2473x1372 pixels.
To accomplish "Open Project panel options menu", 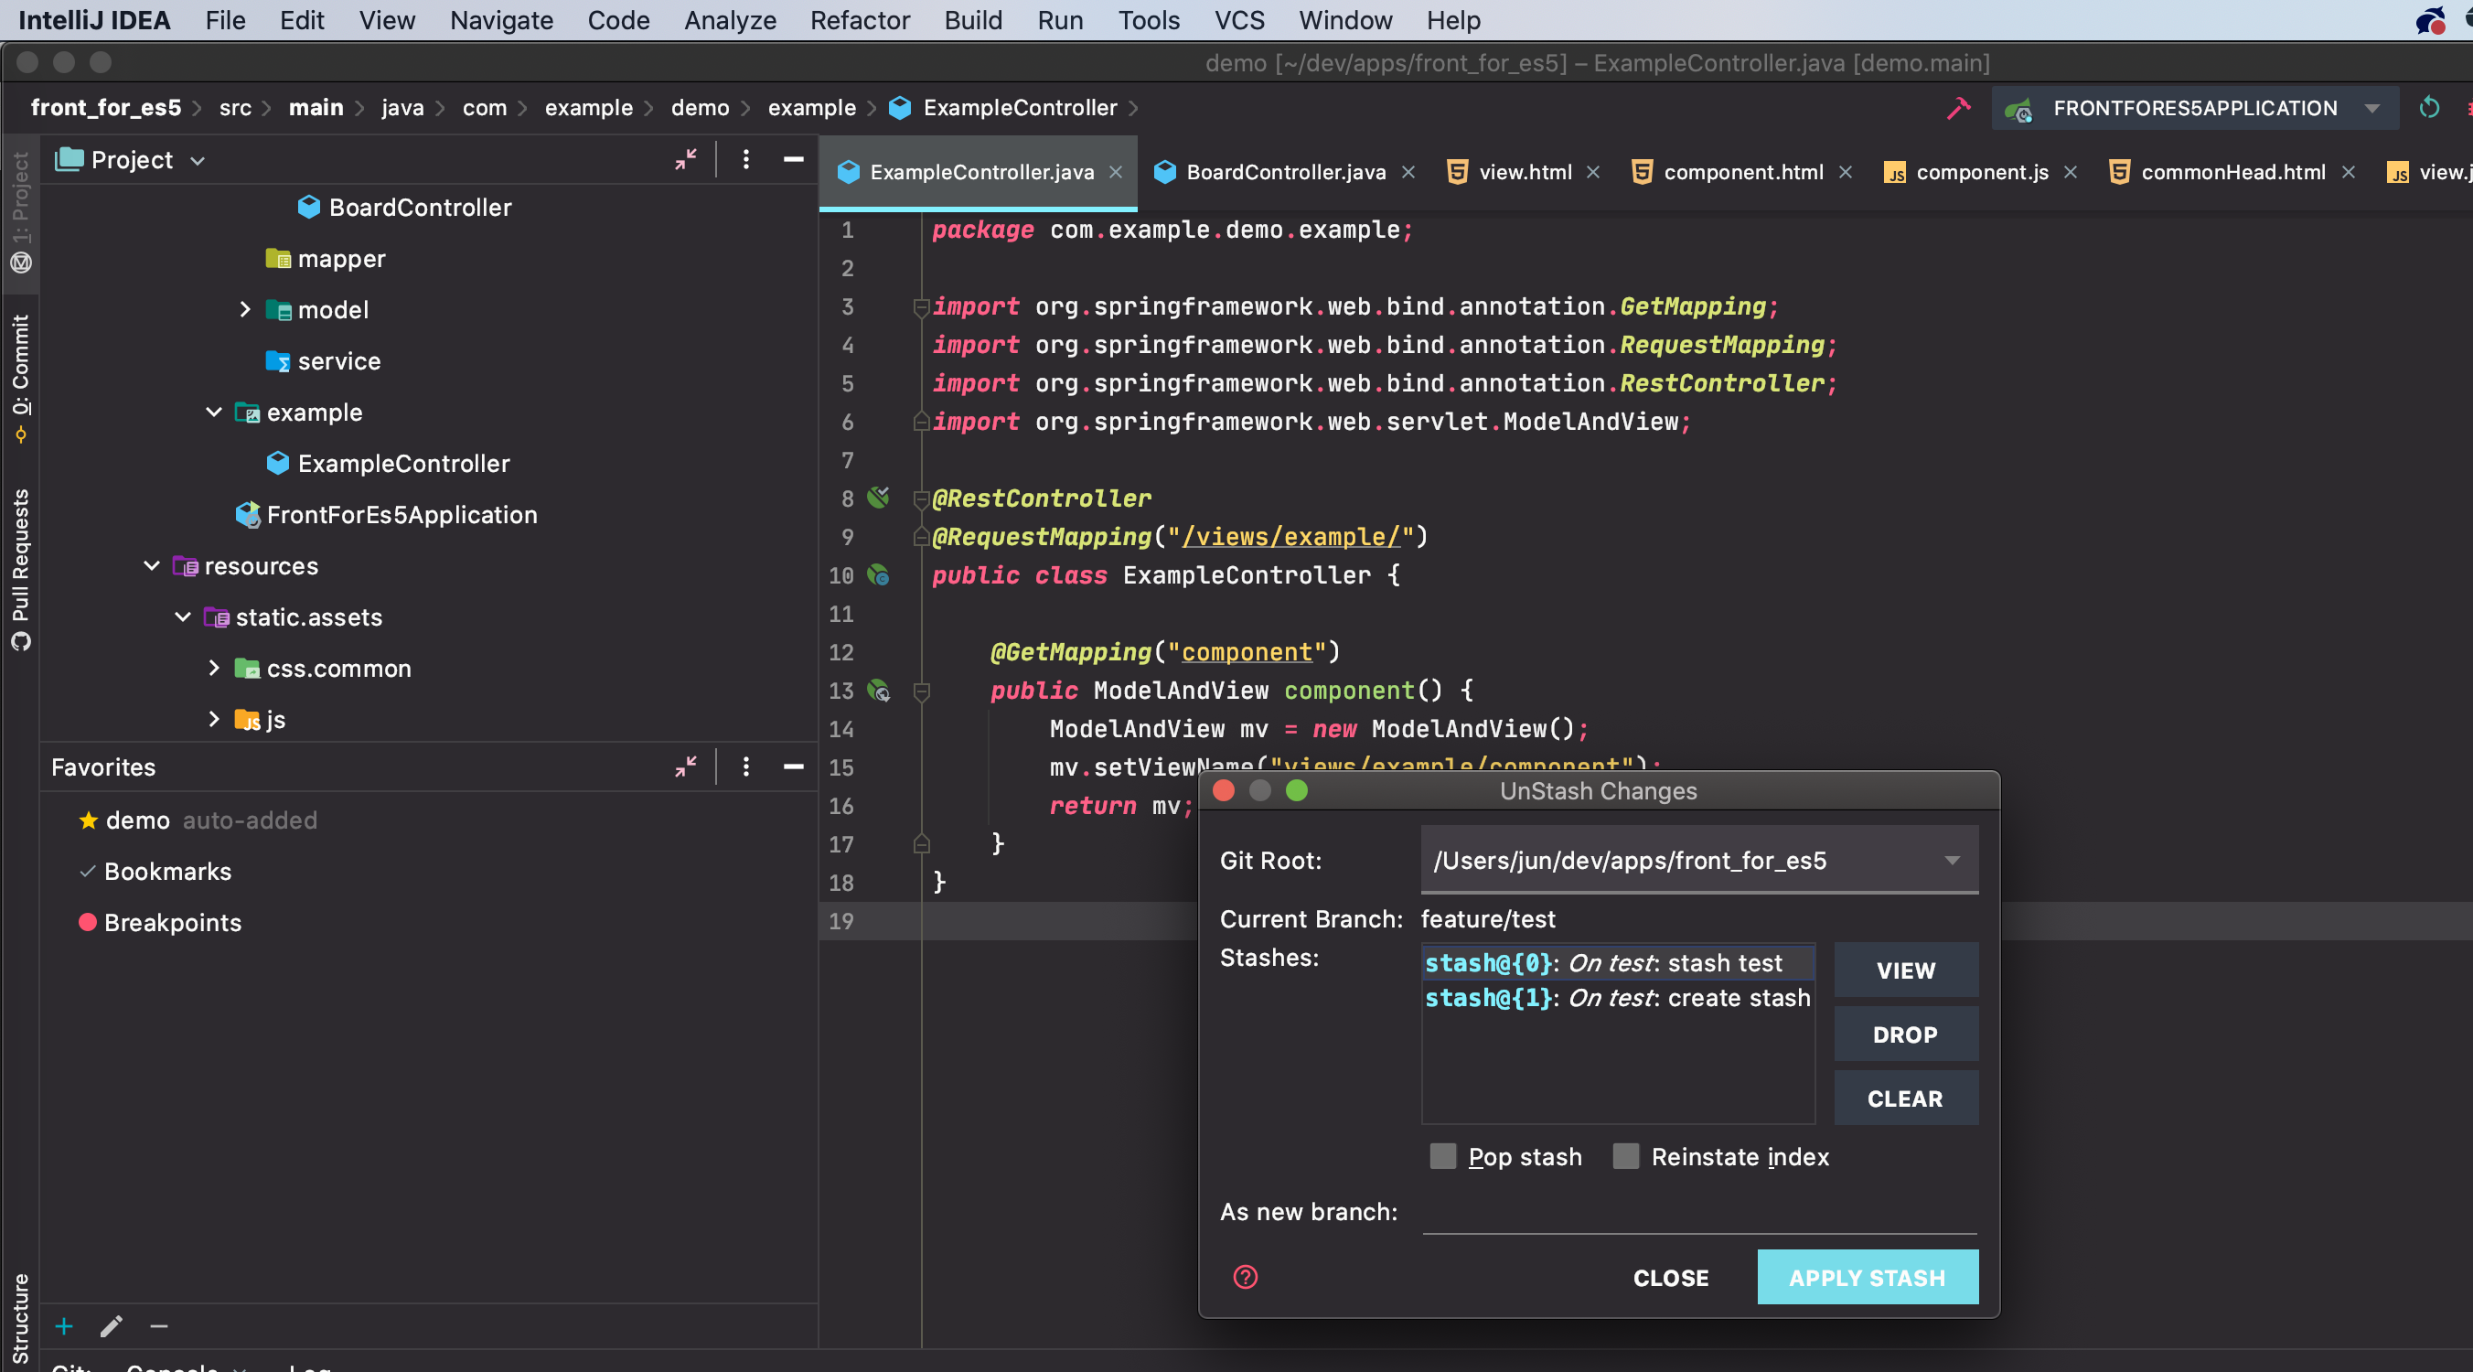I will pos(746,159).
